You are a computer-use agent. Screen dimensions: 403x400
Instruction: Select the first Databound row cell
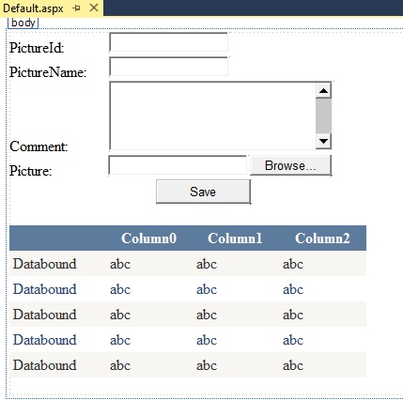(x=45, y=264)
